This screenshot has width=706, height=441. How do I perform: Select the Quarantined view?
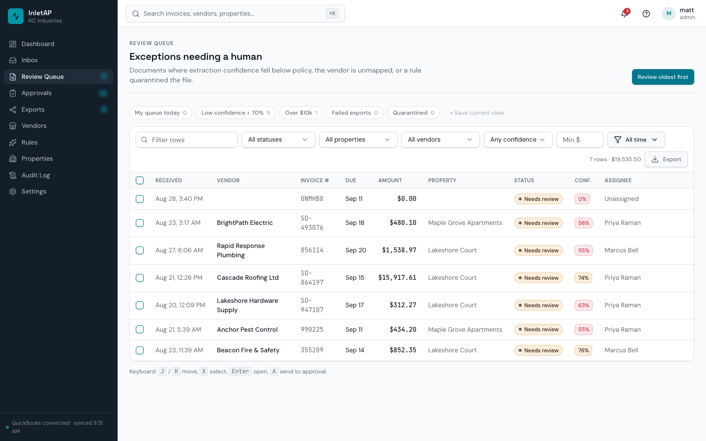[413, 113]
